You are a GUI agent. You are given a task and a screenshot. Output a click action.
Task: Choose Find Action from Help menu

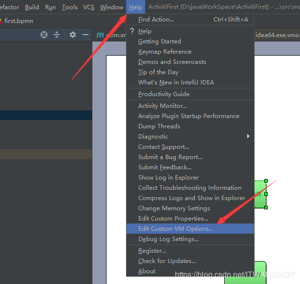pyautogui.click(x=156, y=20)
